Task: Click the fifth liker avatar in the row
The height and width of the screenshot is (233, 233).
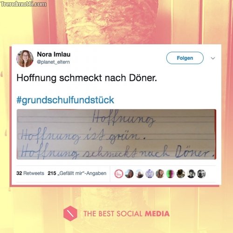Action: [x=160, y=174]
